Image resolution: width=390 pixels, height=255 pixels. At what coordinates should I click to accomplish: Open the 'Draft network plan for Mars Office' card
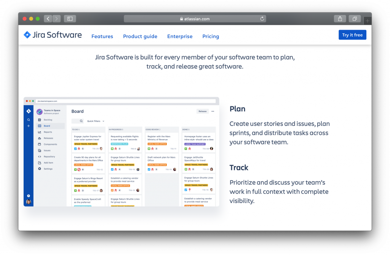point(161,164)
